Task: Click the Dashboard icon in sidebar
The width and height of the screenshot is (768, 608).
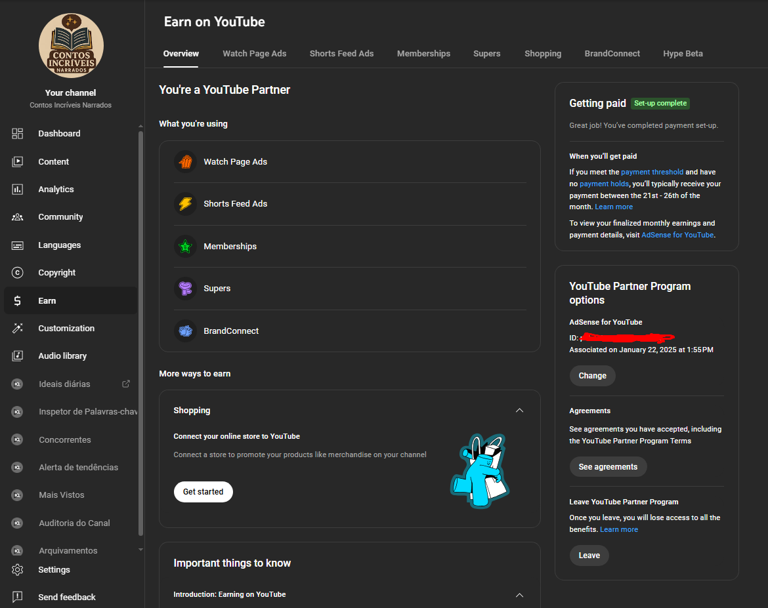Action: (x=18, y=134)
